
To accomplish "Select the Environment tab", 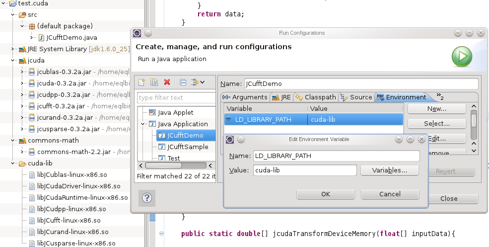I will [402, 97].
